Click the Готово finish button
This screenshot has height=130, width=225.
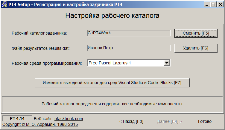(205, 121)
